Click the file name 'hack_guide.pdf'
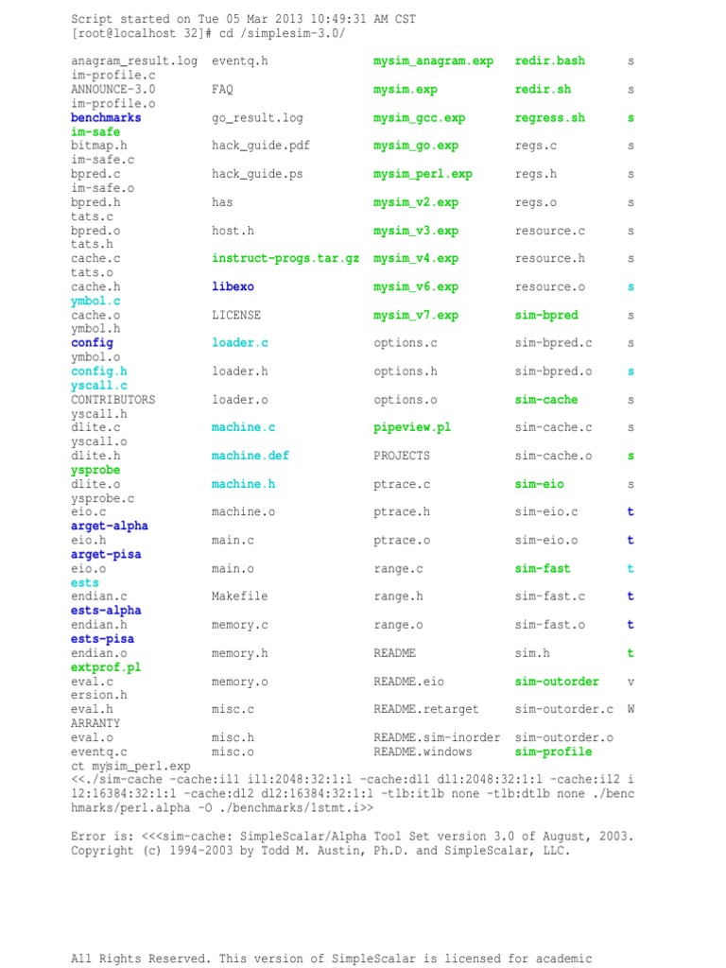This screenshot has height=968, width=726. pyautogui.click(x=261, y=146)
